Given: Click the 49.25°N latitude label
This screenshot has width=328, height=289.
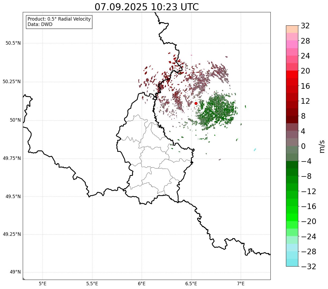Looking at the screenshot, I should (12, 234).
